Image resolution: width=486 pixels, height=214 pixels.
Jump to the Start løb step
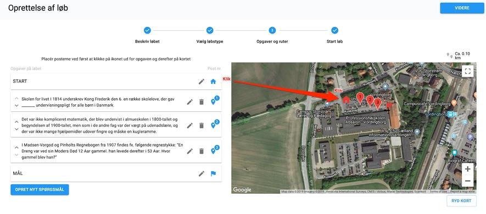pos(335,30)
